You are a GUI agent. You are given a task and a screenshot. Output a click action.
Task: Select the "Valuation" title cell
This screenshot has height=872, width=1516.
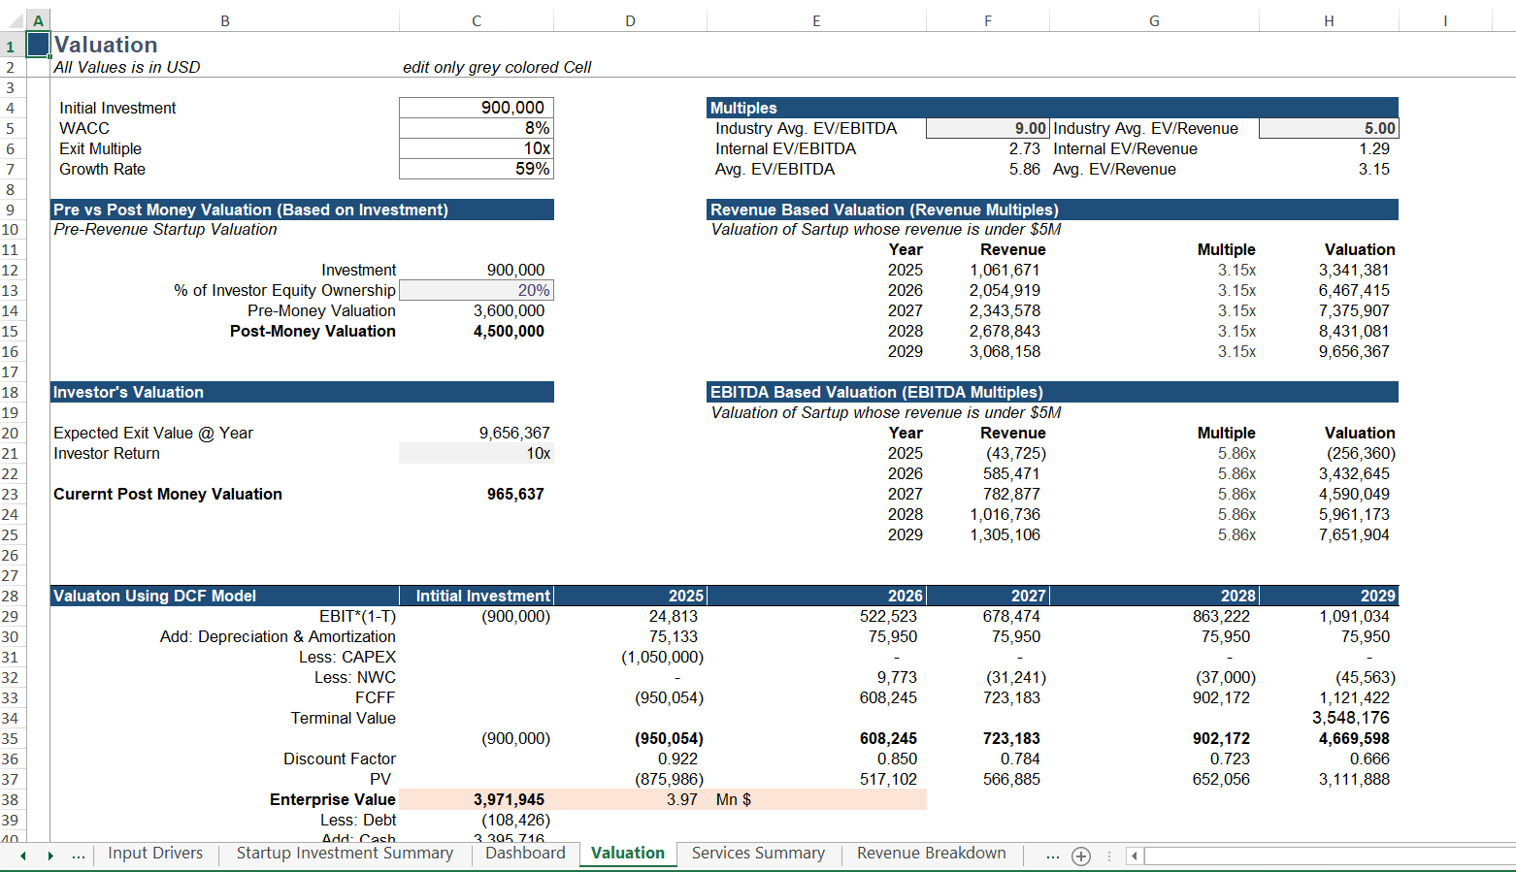click(106, 45)
